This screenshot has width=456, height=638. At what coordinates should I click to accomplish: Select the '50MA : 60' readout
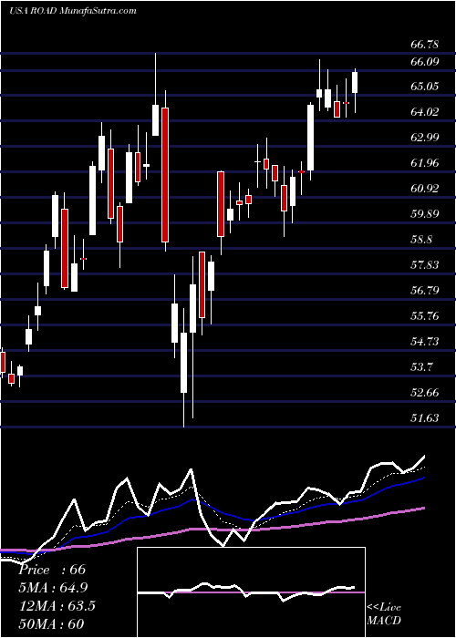[x=51, y=623]
